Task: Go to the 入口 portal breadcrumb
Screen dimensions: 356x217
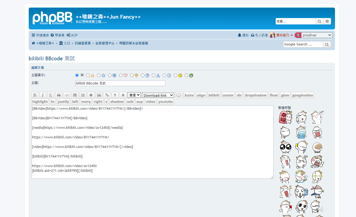Action: click(65, 43)
